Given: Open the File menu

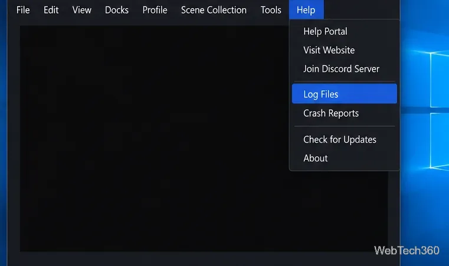Looking at the screenshot, I should click(x=23, y=10).
